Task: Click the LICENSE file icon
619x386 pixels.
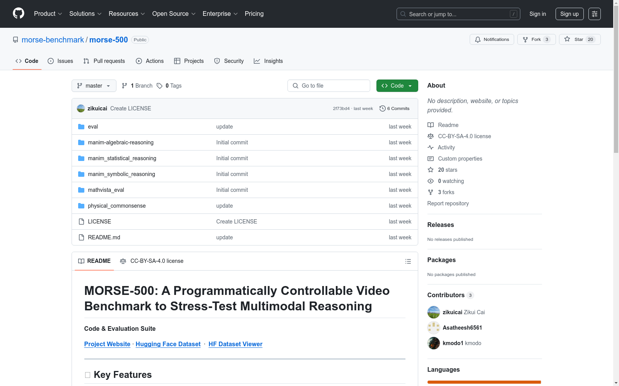Action: click(81, 222)
